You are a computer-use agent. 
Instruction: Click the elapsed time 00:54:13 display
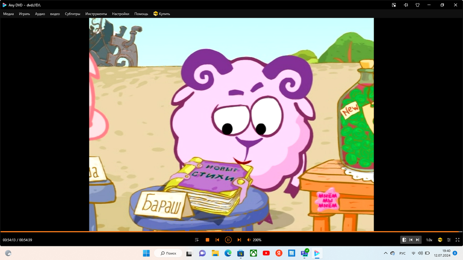(9, 240)
